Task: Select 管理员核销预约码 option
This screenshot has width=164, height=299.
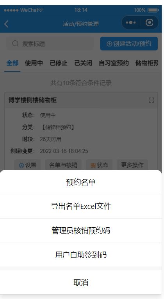Action: pos(81,230)
